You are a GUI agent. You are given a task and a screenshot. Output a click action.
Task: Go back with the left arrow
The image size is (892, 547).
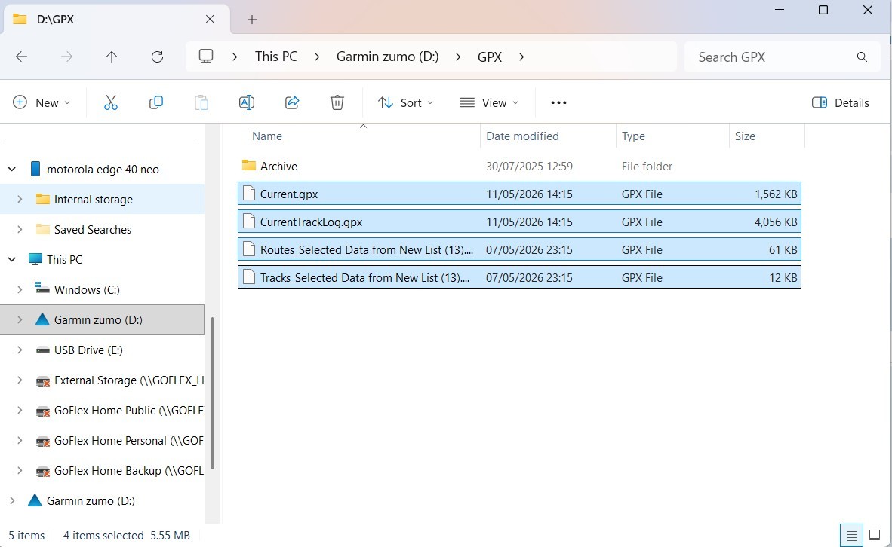pyautogui.click(x=22, y=57)
